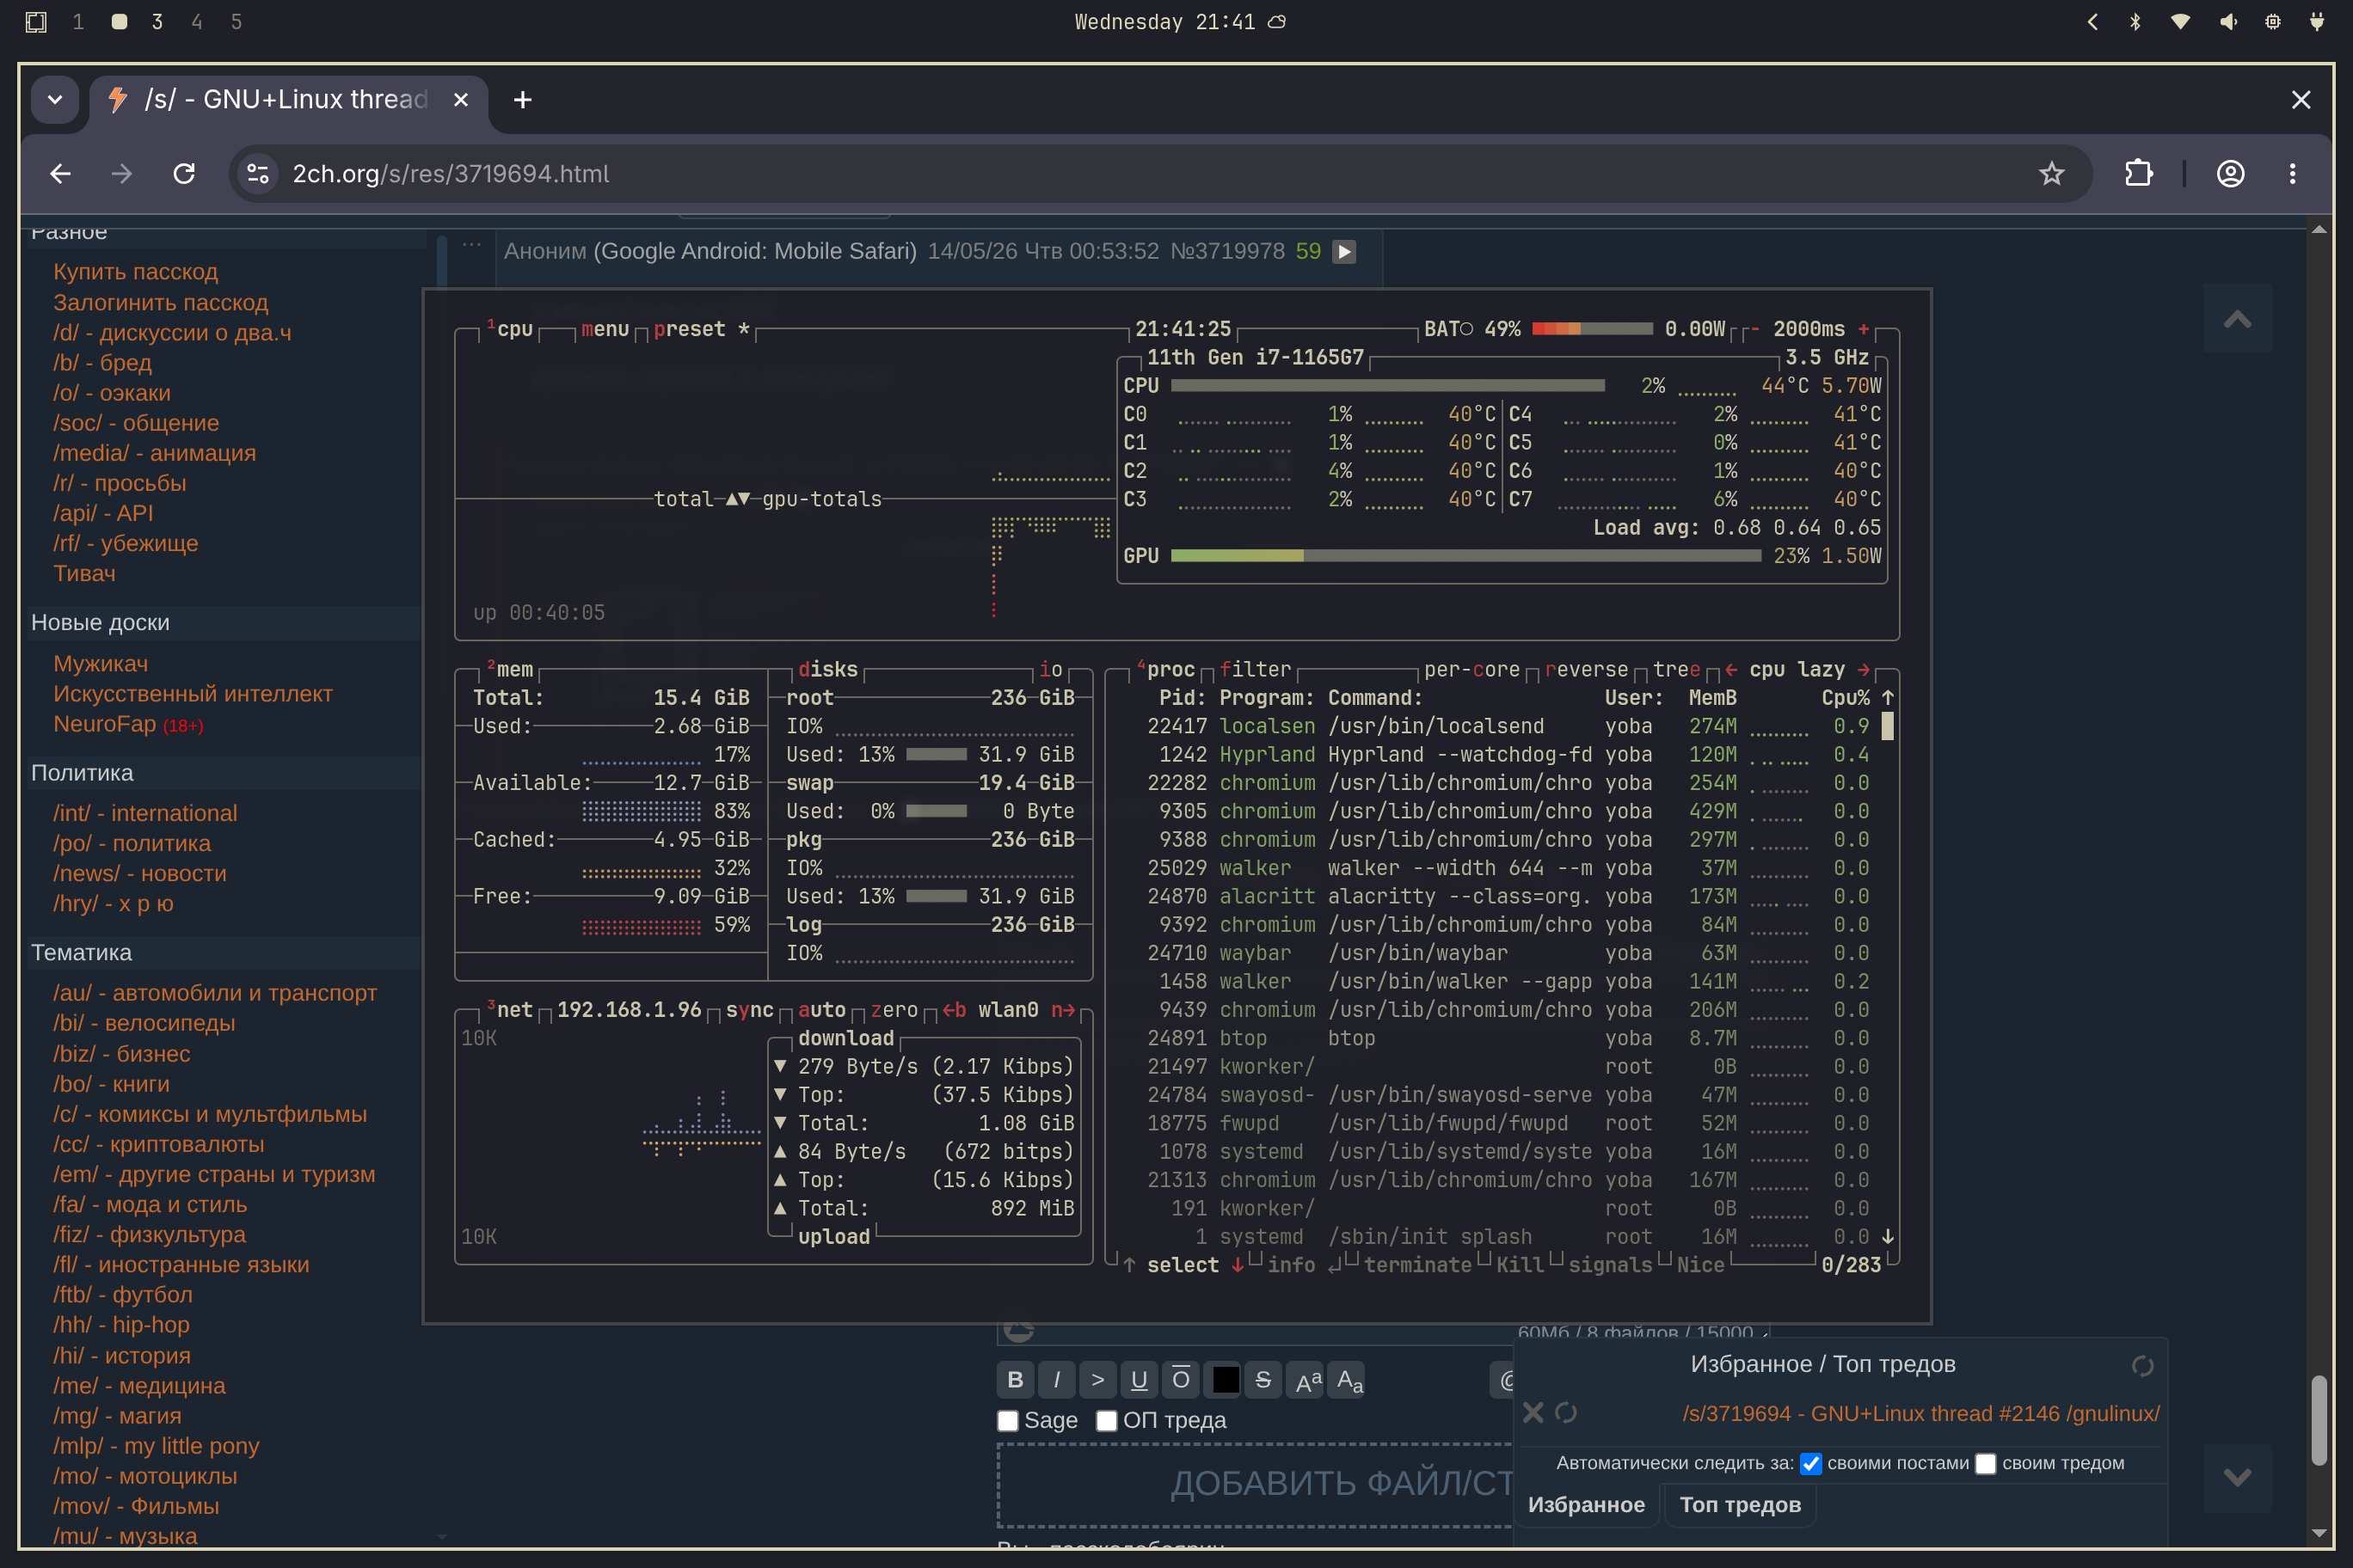Switch to workspace 5
The width and height of the screenshot is (2353, 1568).
click(x=237, y=22)
